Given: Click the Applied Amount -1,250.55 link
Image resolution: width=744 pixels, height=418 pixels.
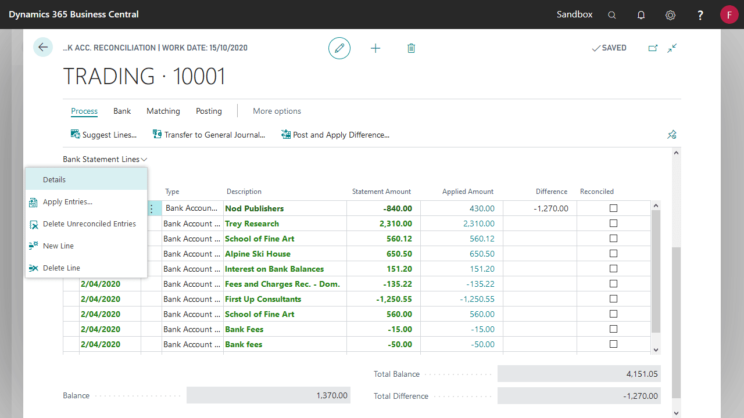Looking at the screenshot, I should [477, 299].
